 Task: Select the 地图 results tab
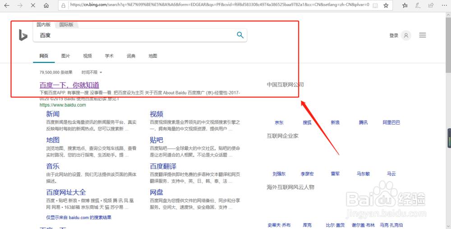tap(153, 56)
